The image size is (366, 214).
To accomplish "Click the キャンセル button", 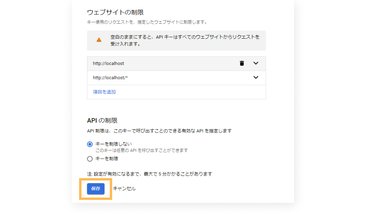I will coord(124,189).
